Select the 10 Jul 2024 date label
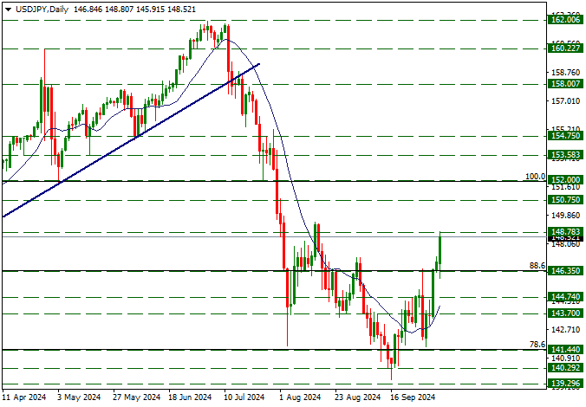The height and width of the screenshot is (407, 586). pos(244,397)
